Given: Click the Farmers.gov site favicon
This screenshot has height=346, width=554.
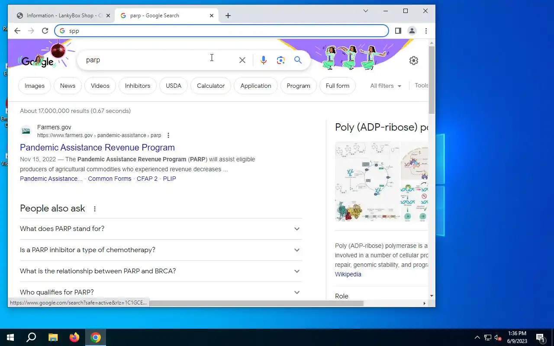Looking at the screenshot, I should (26, 131).
